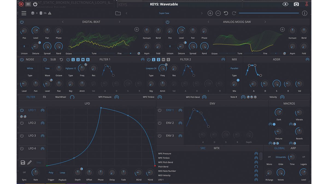Select the pencil edit icon in the LFO panel
Screen dimensions: 328x184
(x=29, y=162)
